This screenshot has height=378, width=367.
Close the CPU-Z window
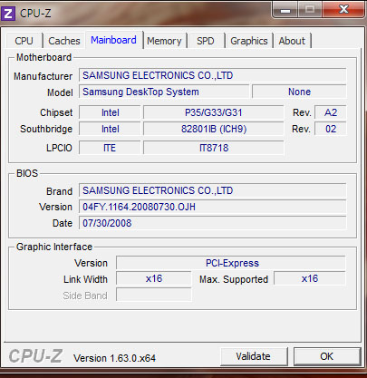point(343,9)
